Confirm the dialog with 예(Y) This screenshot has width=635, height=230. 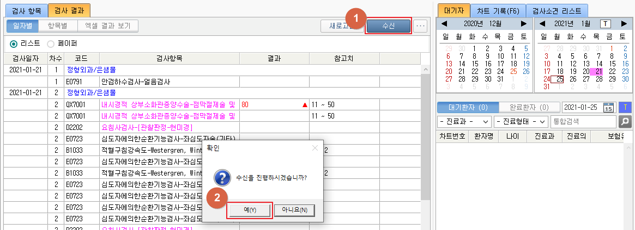[x=249, y=210]
